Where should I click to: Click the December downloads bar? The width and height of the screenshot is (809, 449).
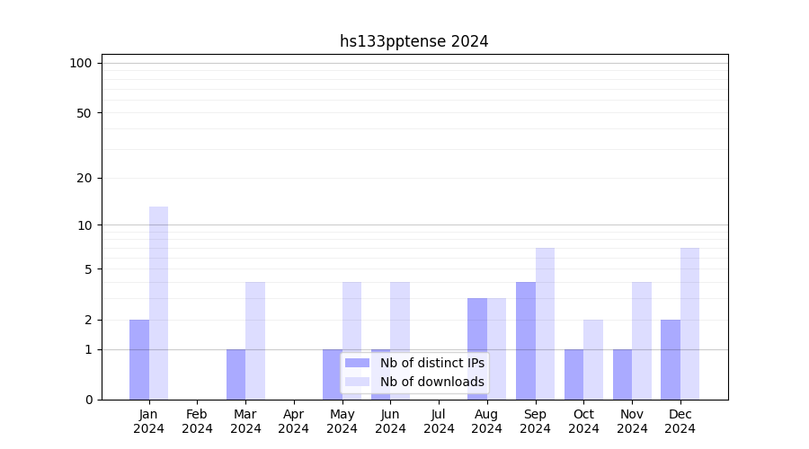(x=689, y=323)
